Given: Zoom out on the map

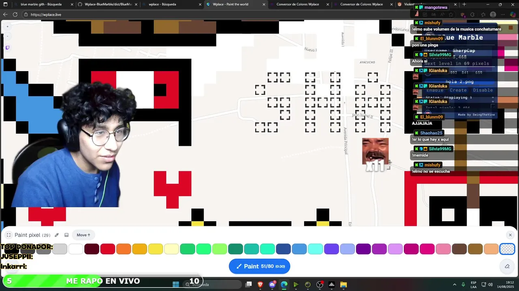Looking at the screenshot, I should click(x=7, y=36).
